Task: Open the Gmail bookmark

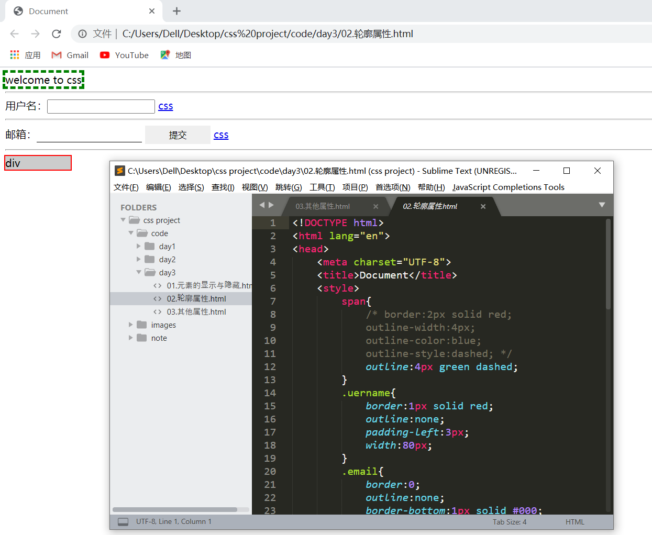Action: [x=70, y=55]
